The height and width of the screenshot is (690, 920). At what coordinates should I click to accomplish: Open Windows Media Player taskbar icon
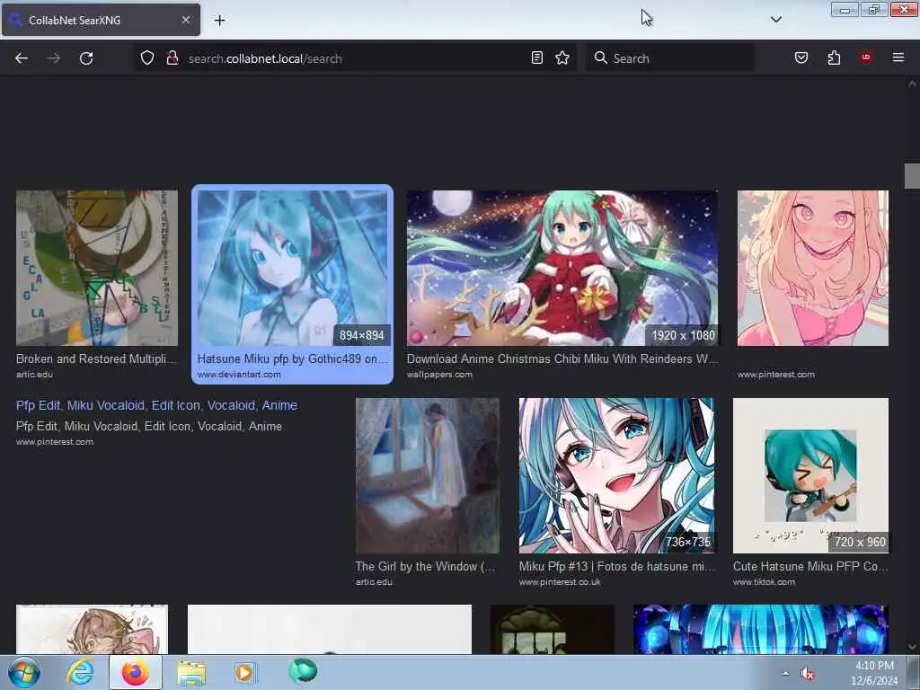pos(245,672)
